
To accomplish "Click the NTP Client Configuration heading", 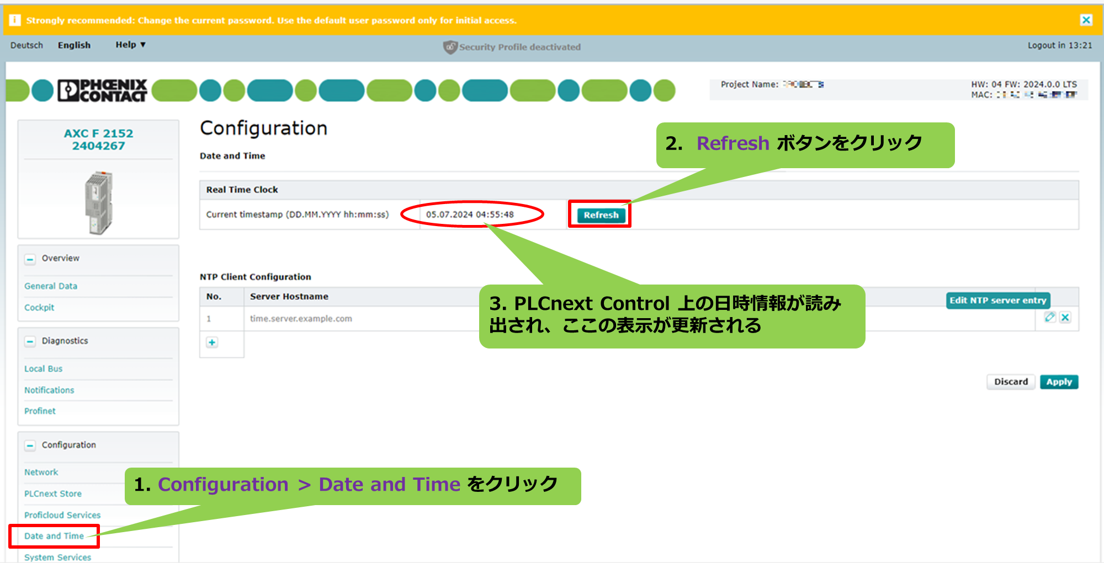I will click(256, 277).
